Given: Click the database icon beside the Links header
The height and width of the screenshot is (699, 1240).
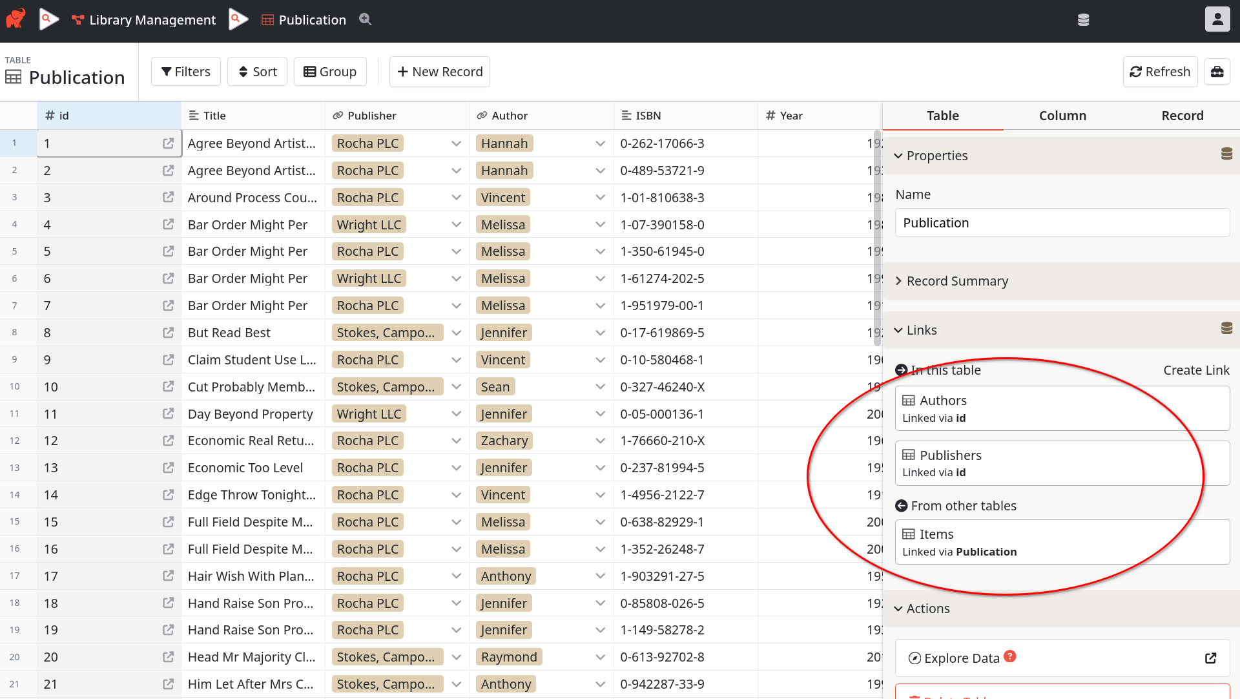Looking at the screenshot, I should pyautogui.click(x=1226, y=329).
